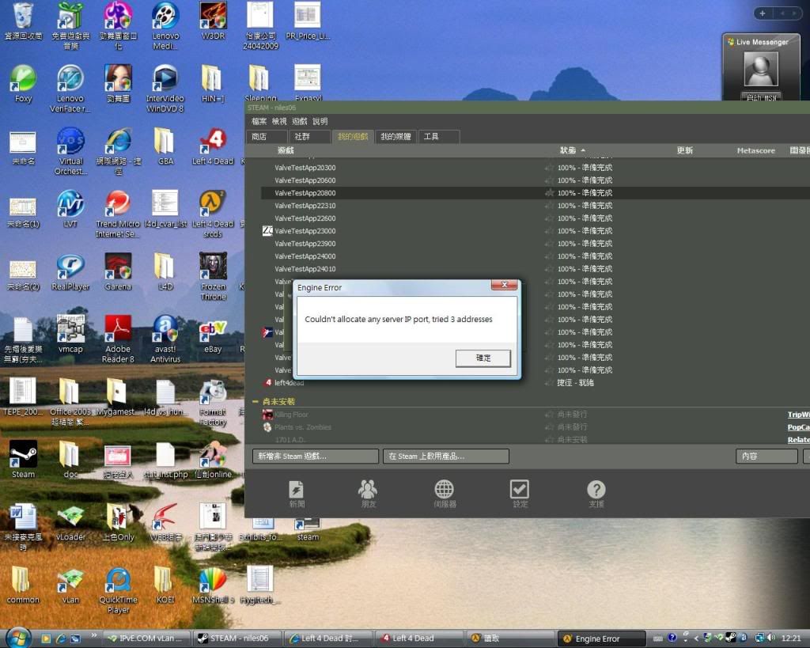Screen dimensions: 810x648
Task: Click the 新增非 Steam 遊戲 button
Action: pyautogui.click(x=315, y=457)
